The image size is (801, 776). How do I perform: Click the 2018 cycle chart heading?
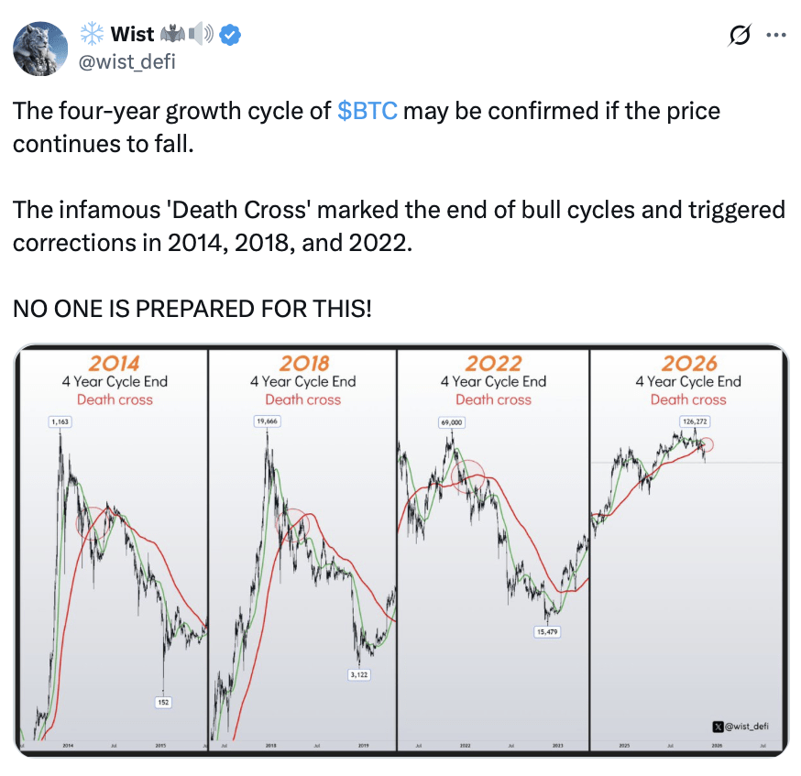tap(303, 363)
